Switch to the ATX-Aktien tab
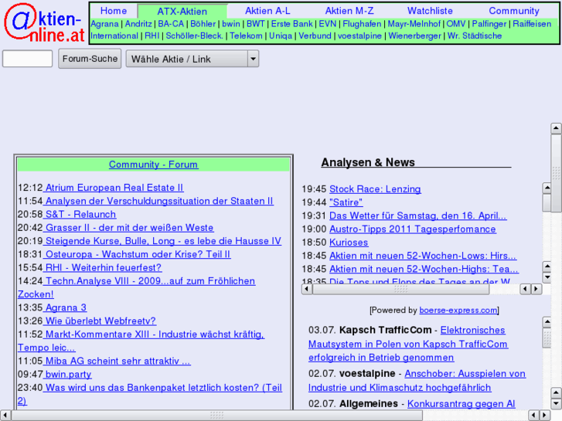Screen dimensions: 562x421 click(182, 11)
